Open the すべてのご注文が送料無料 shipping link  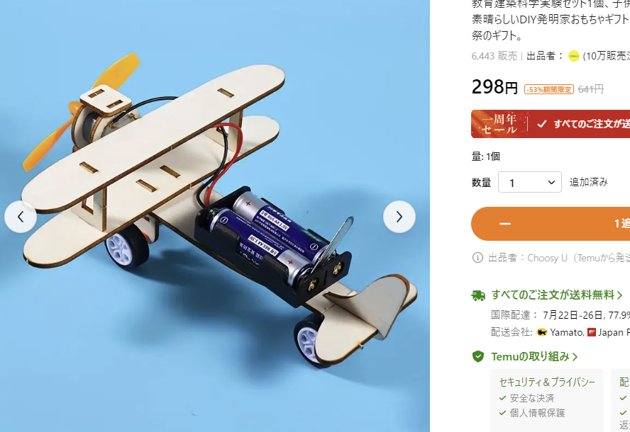[x=557, y=295]
